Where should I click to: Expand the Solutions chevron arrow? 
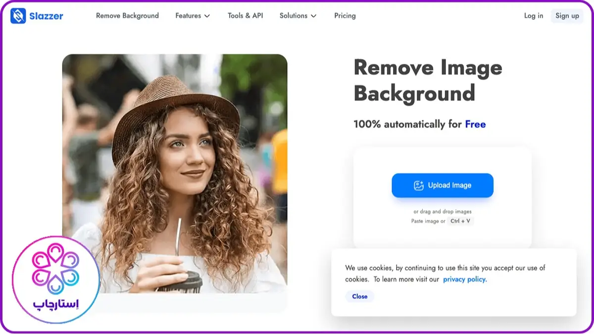pos(313,16)
